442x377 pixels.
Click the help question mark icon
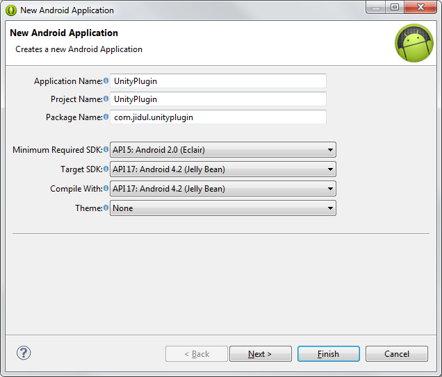tap(24, 353)
